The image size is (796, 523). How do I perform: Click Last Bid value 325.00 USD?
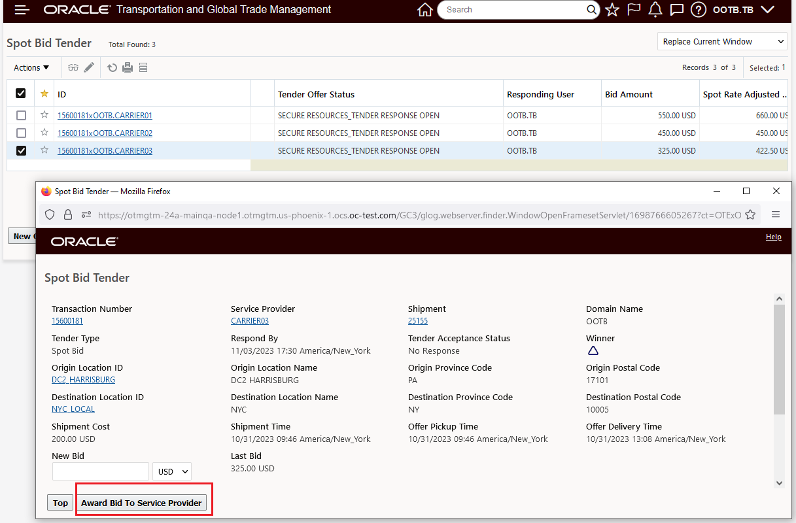tap(252, 469)
